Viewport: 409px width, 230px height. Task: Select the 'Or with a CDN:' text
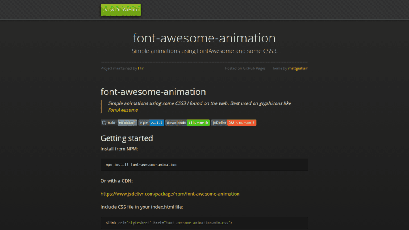(117, 181)
